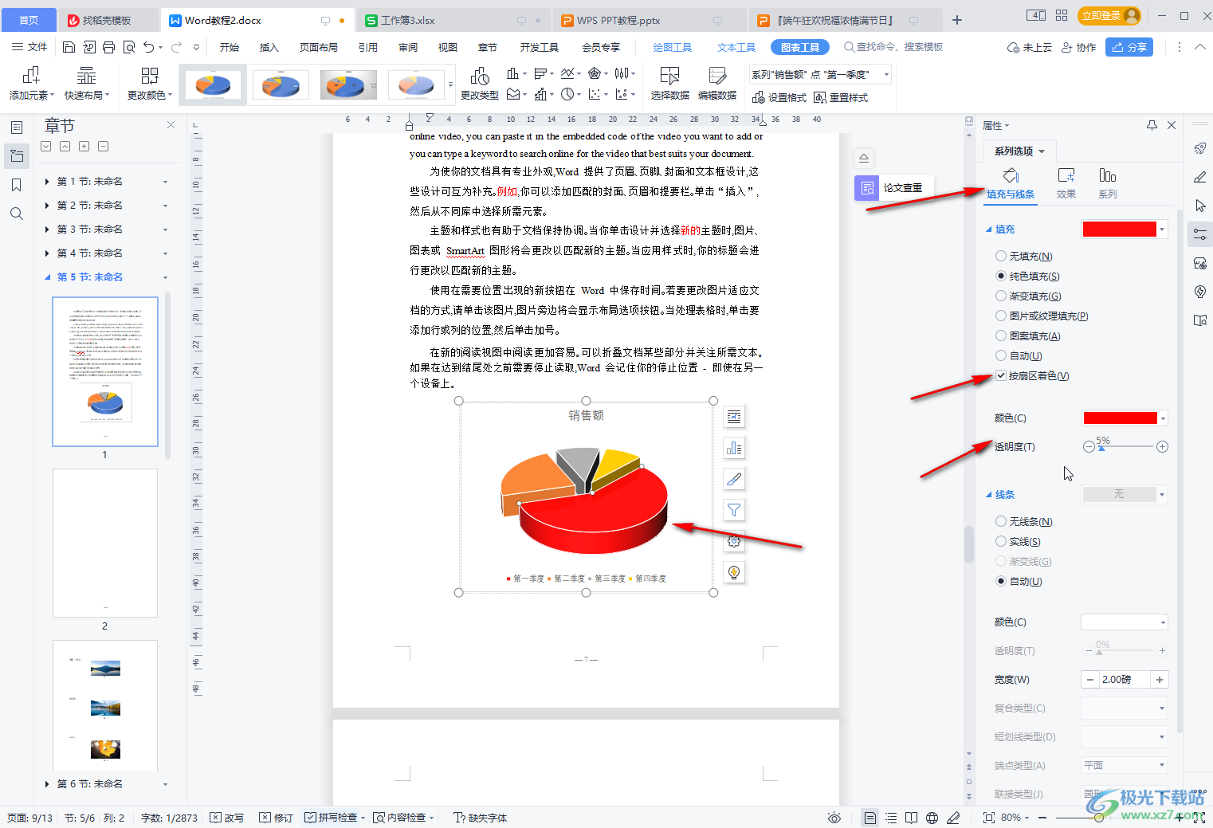1213x828 pixels.
Task: Open 快速布局 quick layout tool
Action: pyautogui.click(x=86, y=84)
